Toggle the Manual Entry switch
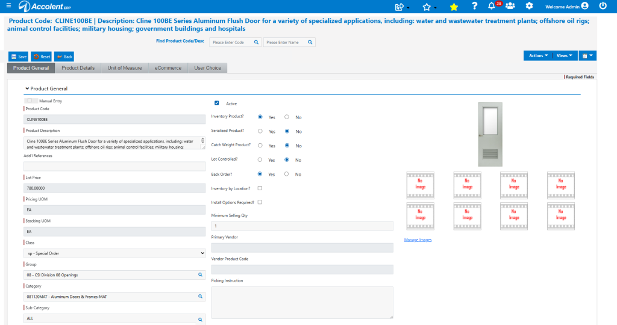This screenshot has height=325, width=617. point(31,101)
